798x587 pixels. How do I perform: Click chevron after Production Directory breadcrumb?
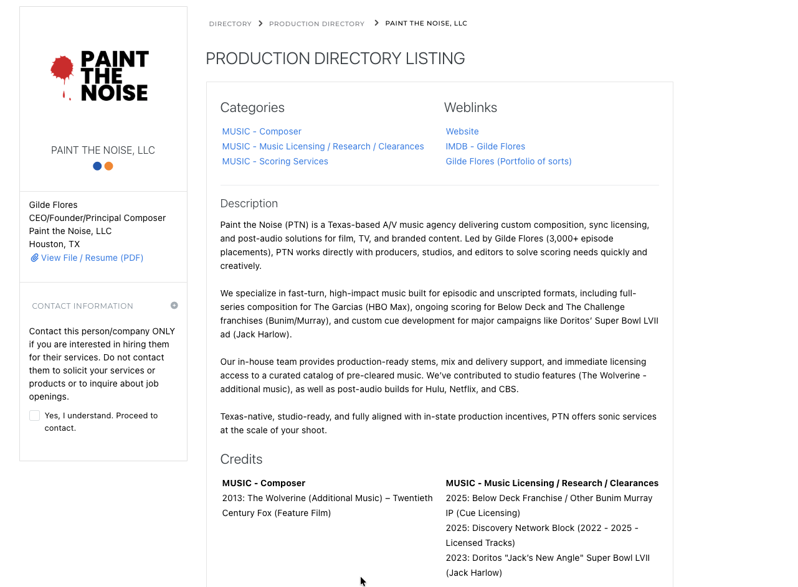pos(376,23)
